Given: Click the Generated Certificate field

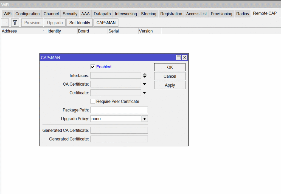Looking at the screenshot, I should (119, 139).
